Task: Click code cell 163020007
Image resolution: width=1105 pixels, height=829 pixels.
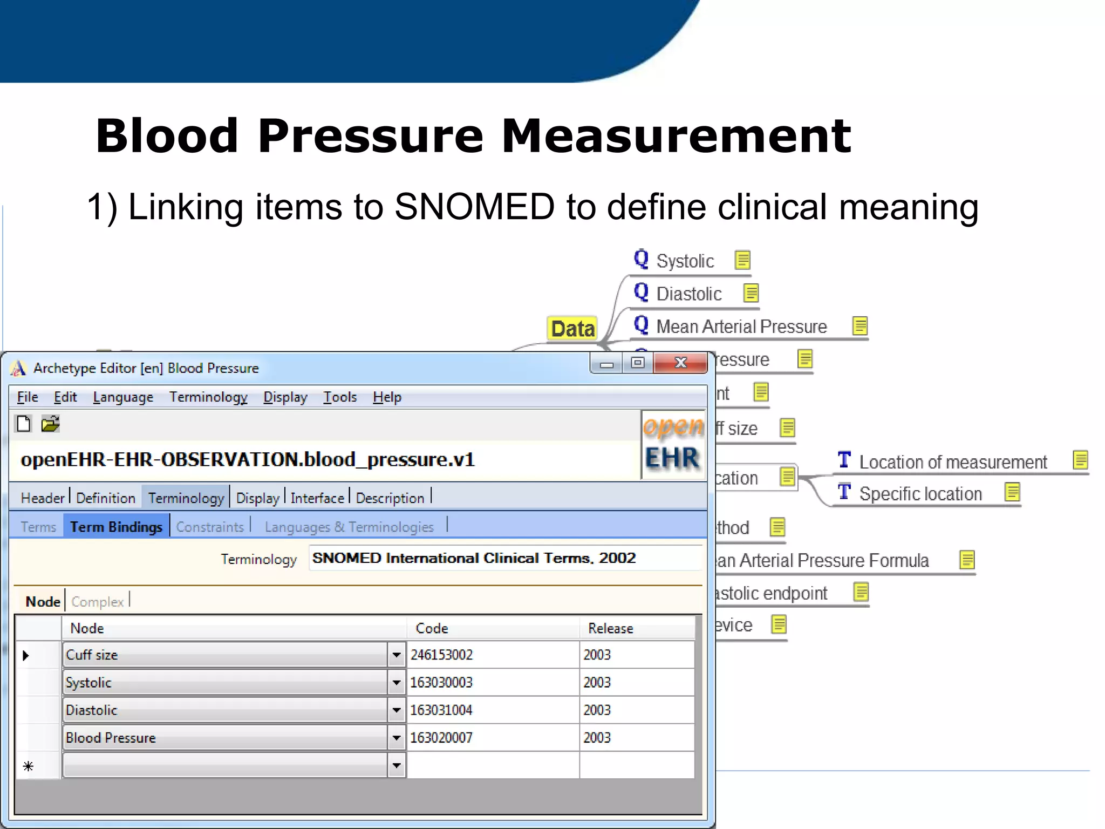Action: pos(493,737)
